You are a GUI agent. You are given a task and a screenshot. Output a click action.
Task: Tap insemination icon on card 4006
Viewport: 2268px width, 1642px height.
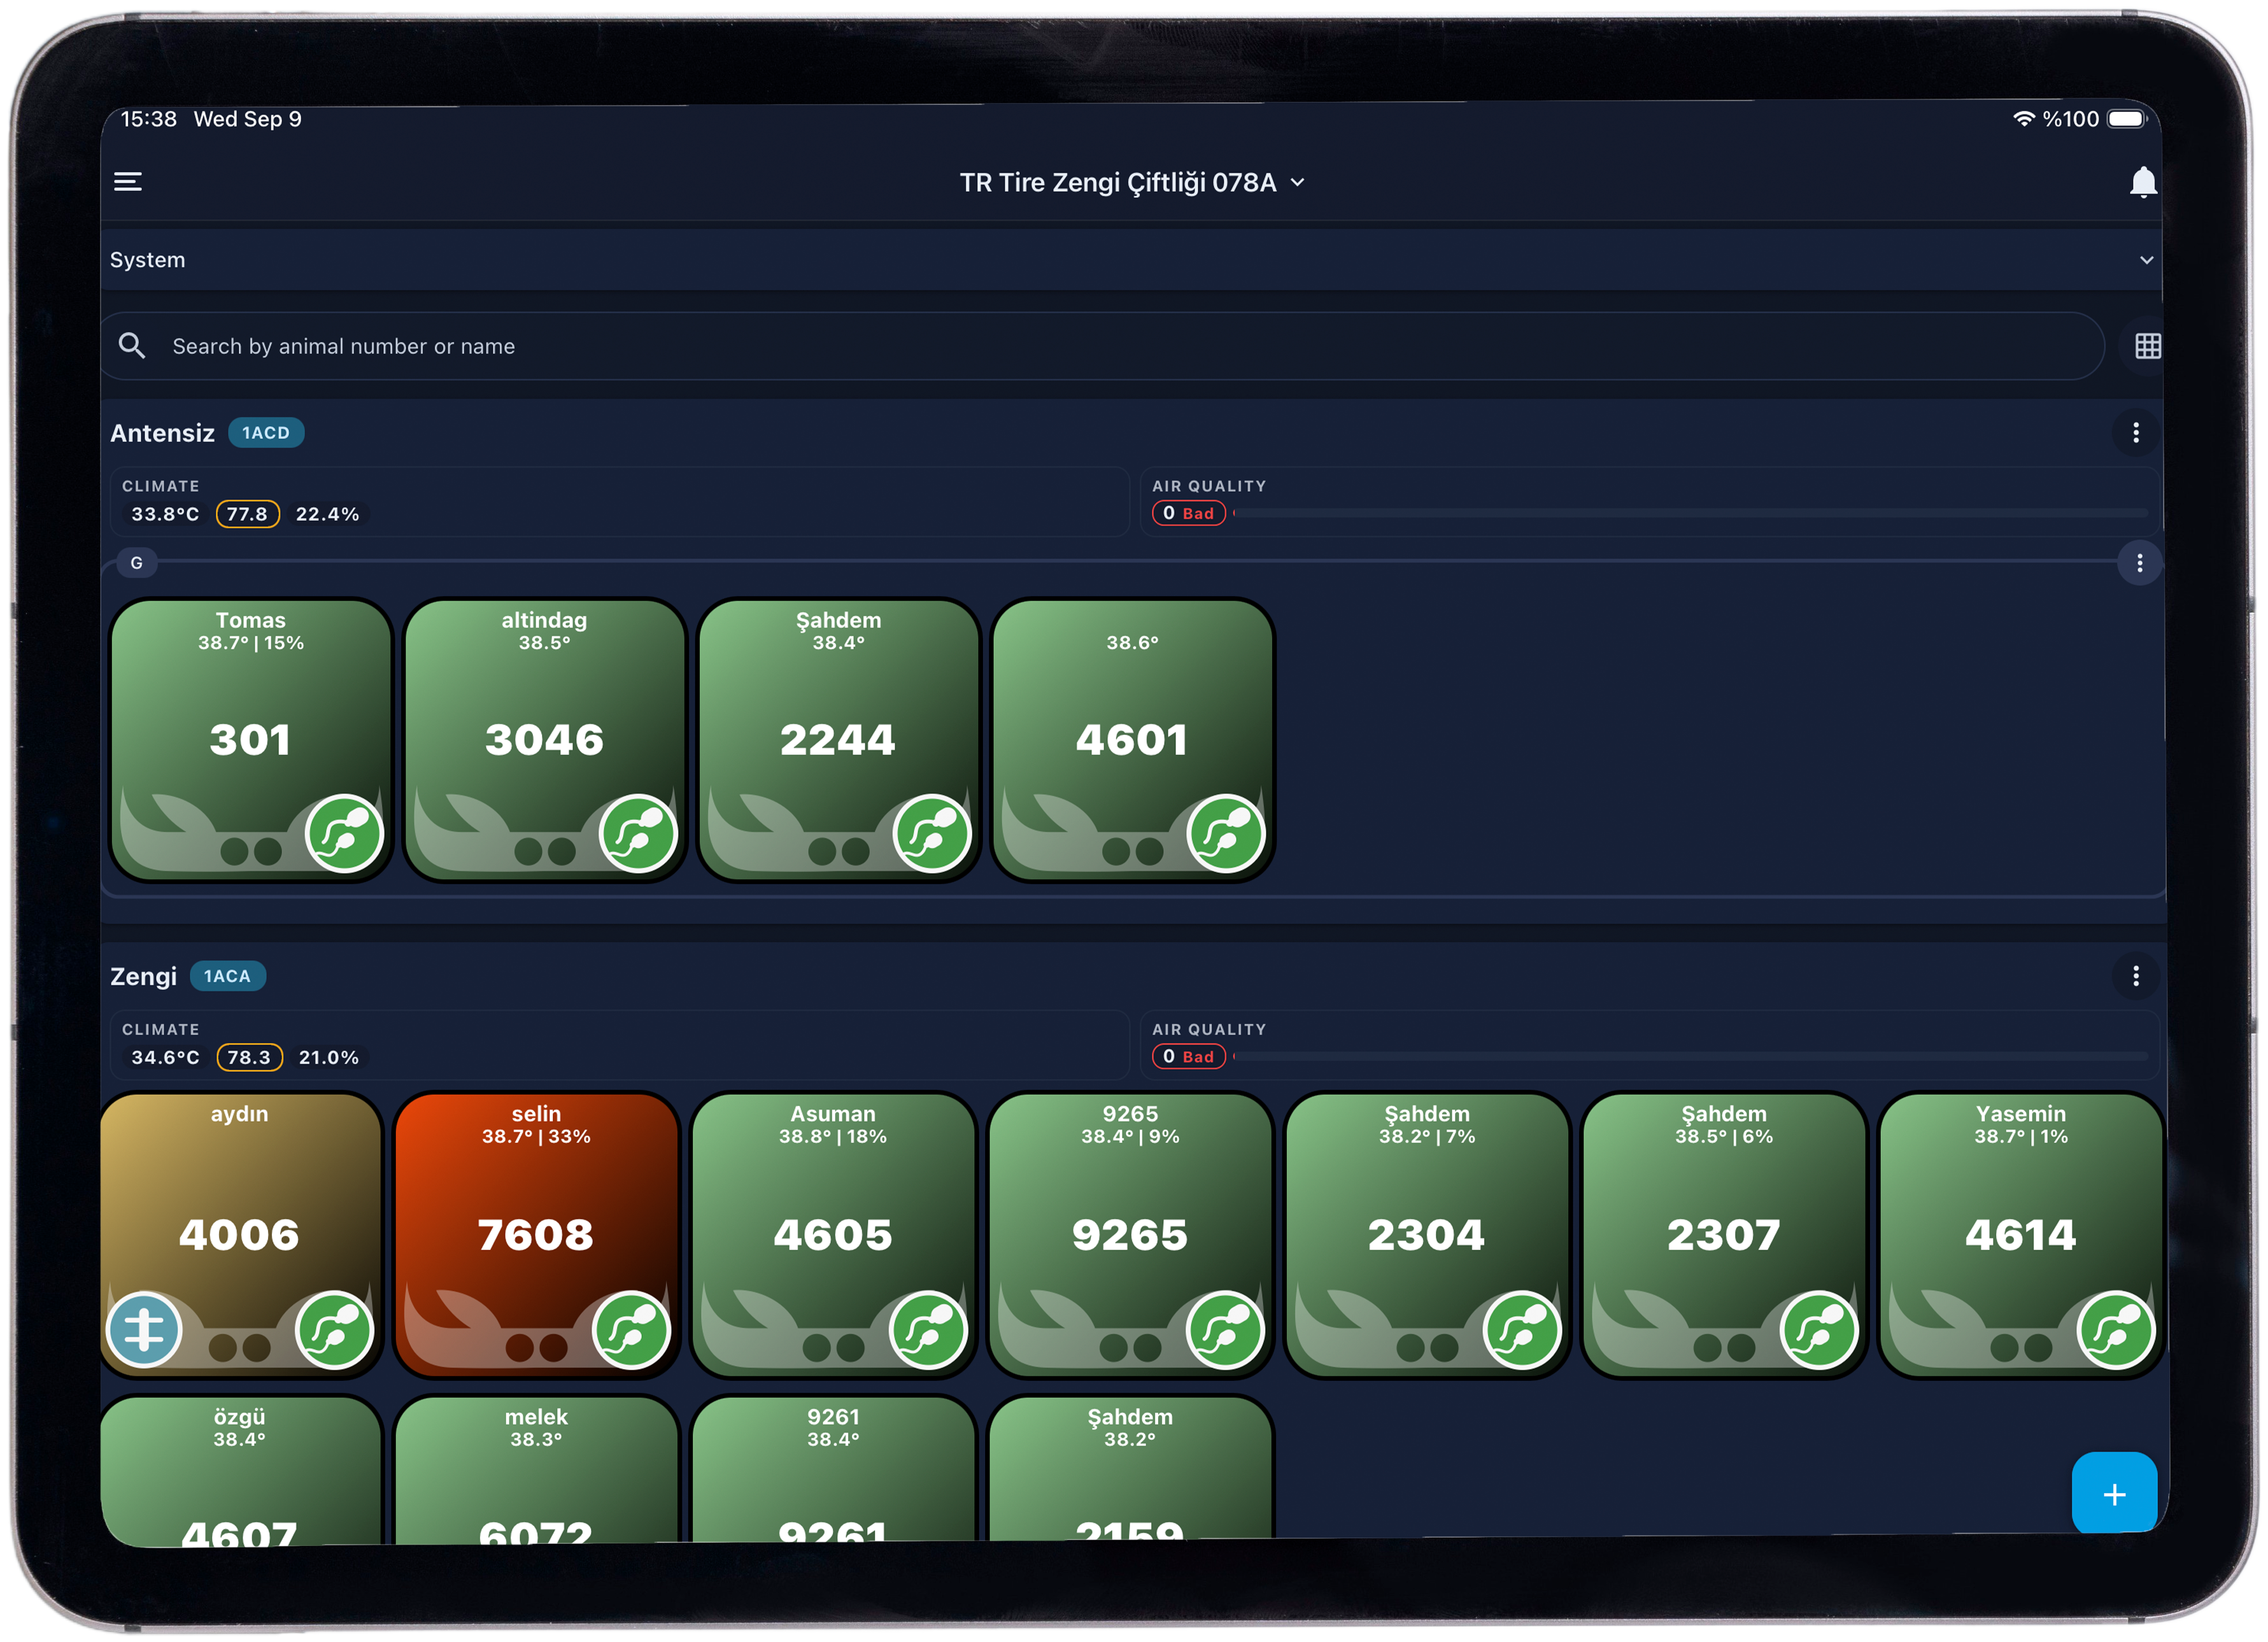click(x=334, y=1330)
